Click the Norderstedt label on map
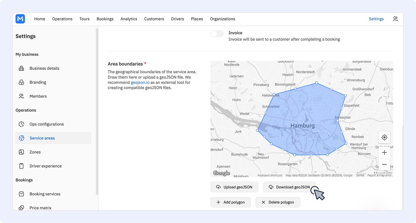Screen dimensions: 416x223 [x=305, y=72]
